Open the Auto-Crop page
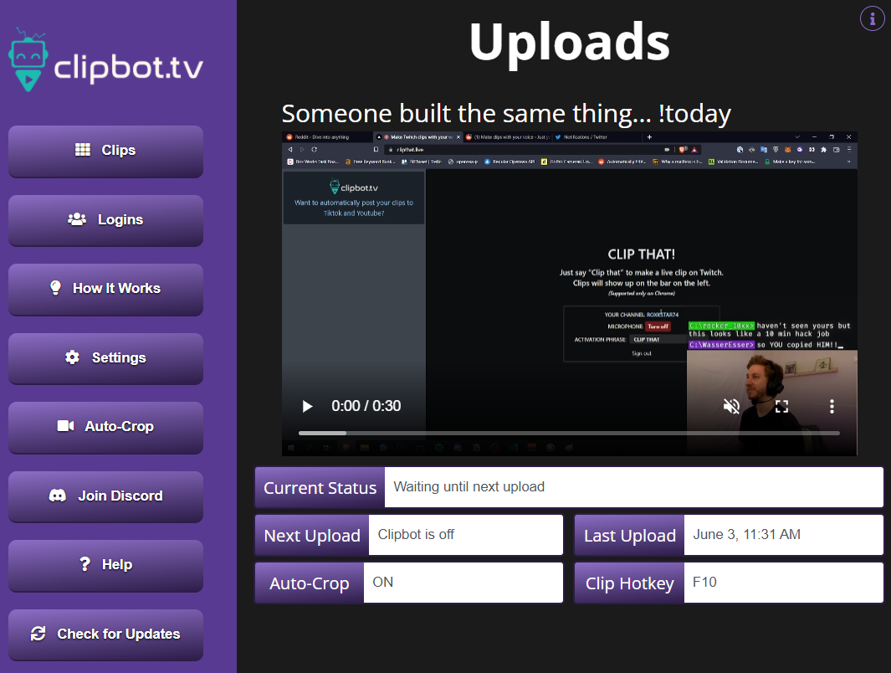This screenshot has height=673, width=891. coord(105,428)
